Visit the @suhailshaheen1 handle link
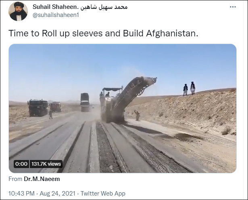The image size is (248, 200). pyautogui.click(x=56, y=15)
